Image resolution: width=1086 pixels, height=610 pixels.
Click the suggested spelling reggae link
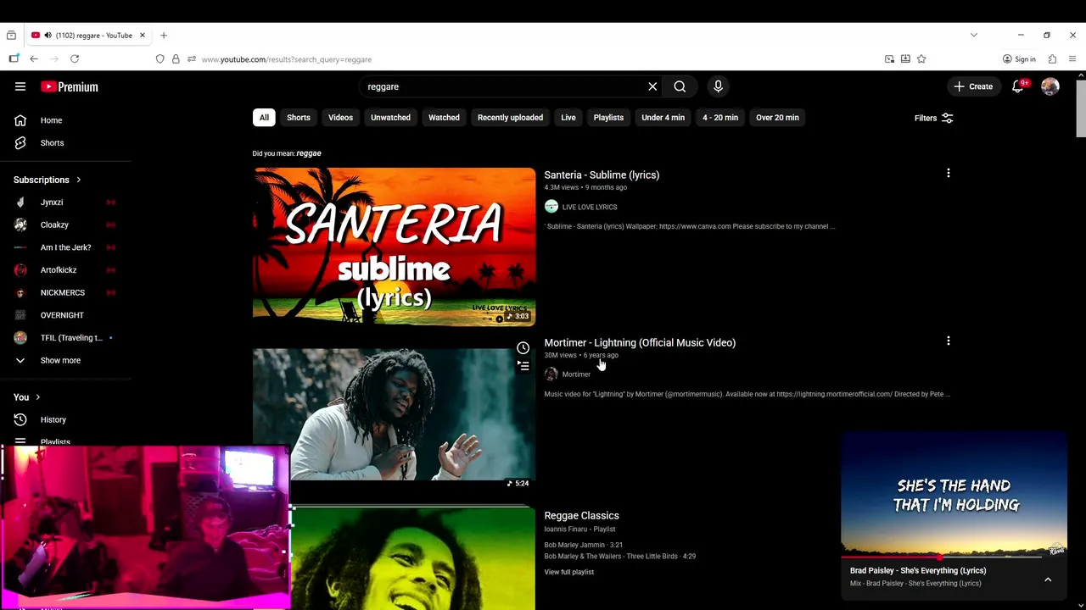(x=309, y=153)
